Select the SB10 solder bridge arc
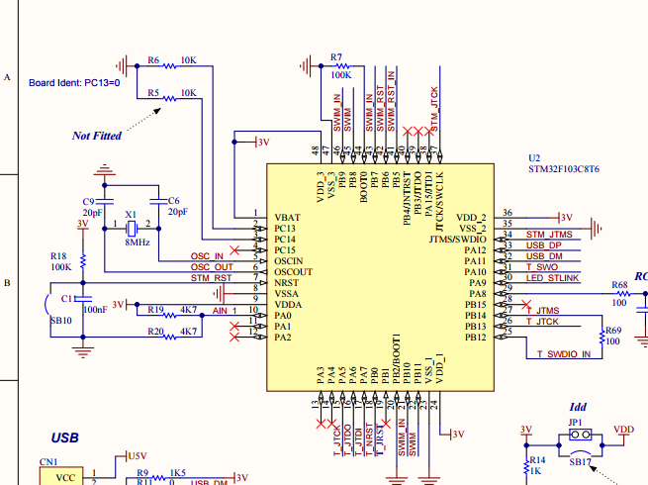 (x=47, y=305)
